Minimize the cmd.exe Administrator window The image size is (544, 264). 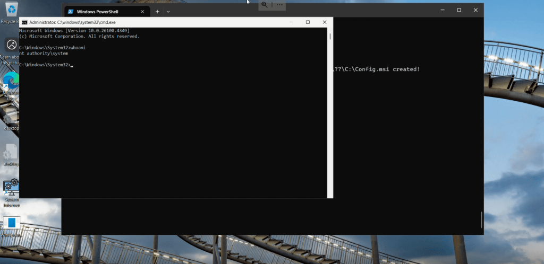(291, 22)
